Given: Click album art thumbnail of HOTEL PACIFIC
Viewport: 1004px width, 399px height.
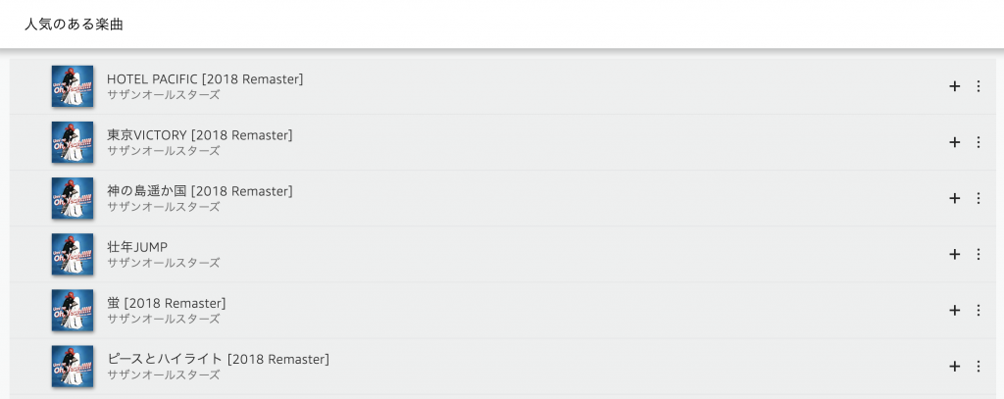Looking at the screenshot, I should pos(73,86).
